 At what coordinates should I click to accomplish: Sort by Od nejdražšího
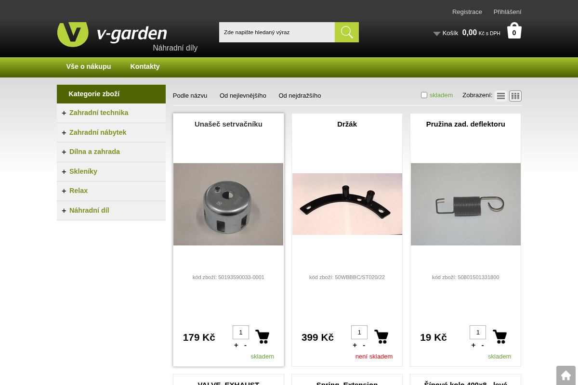tap(300, 95)
